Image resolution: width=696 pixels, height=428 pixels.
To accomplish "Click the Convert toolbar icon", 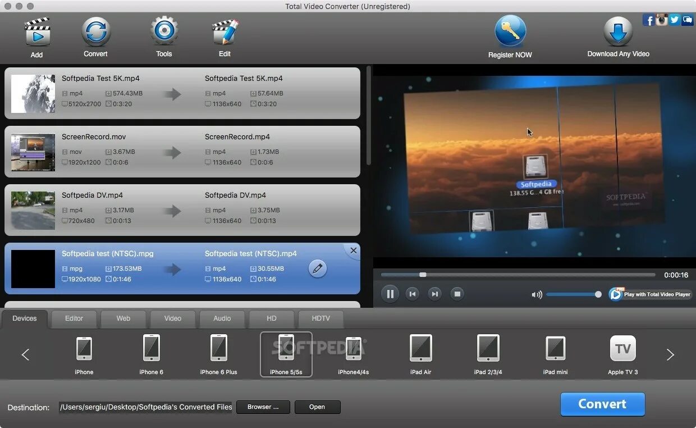I will tap(95, 31).
